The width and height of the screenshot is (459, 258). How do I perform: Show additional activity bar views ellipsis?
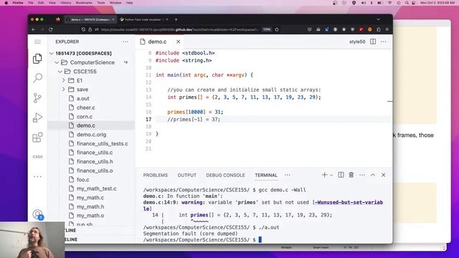(37, 176)
